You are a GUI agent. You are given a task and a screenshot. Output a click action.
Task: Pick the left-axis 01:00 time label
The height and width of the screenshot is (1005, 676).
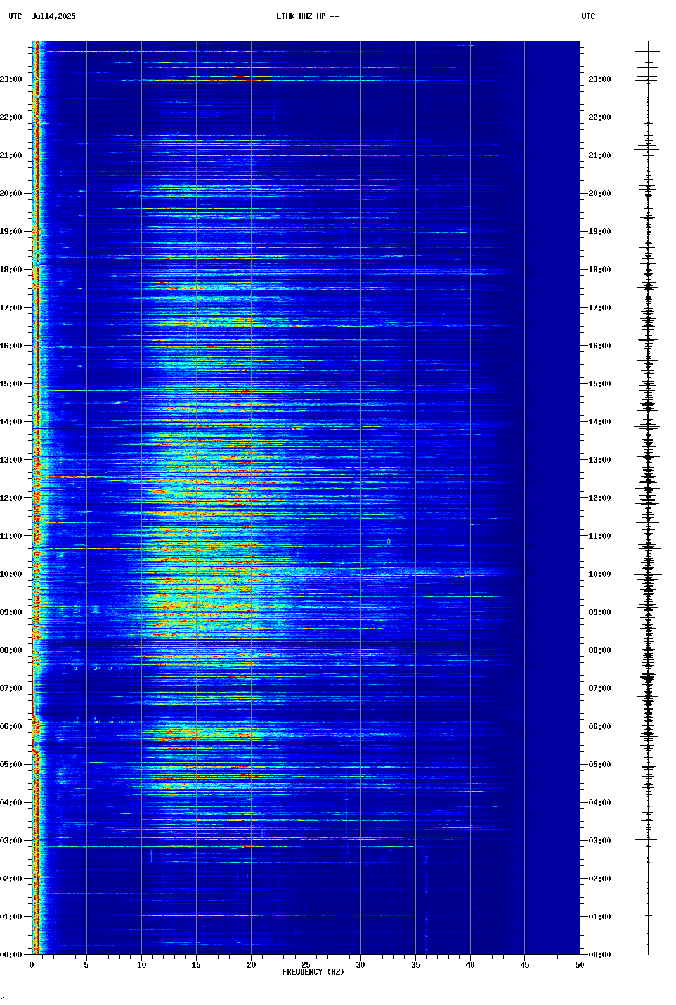point(11,917)
